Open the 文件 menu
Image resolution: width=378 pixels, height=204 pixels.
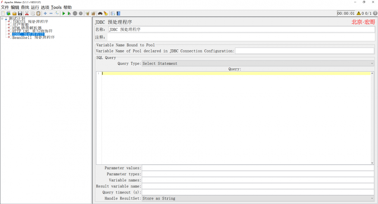(x=5, y=8)
